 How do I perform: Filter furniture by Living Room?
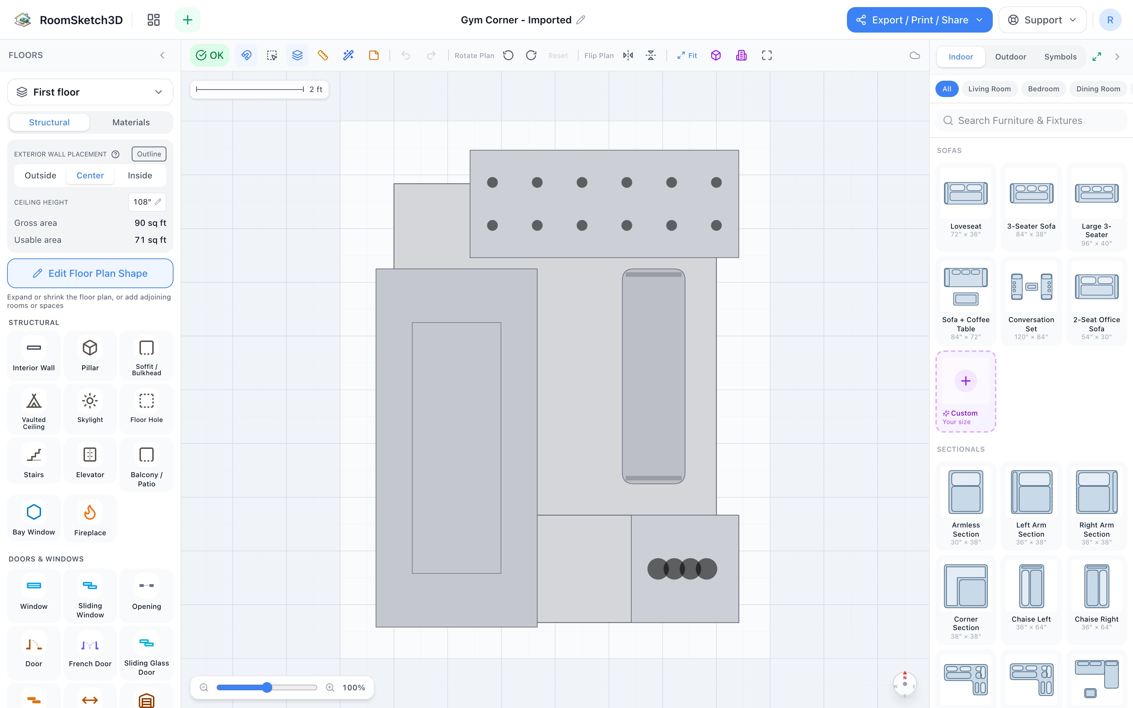tap(989, 88)
